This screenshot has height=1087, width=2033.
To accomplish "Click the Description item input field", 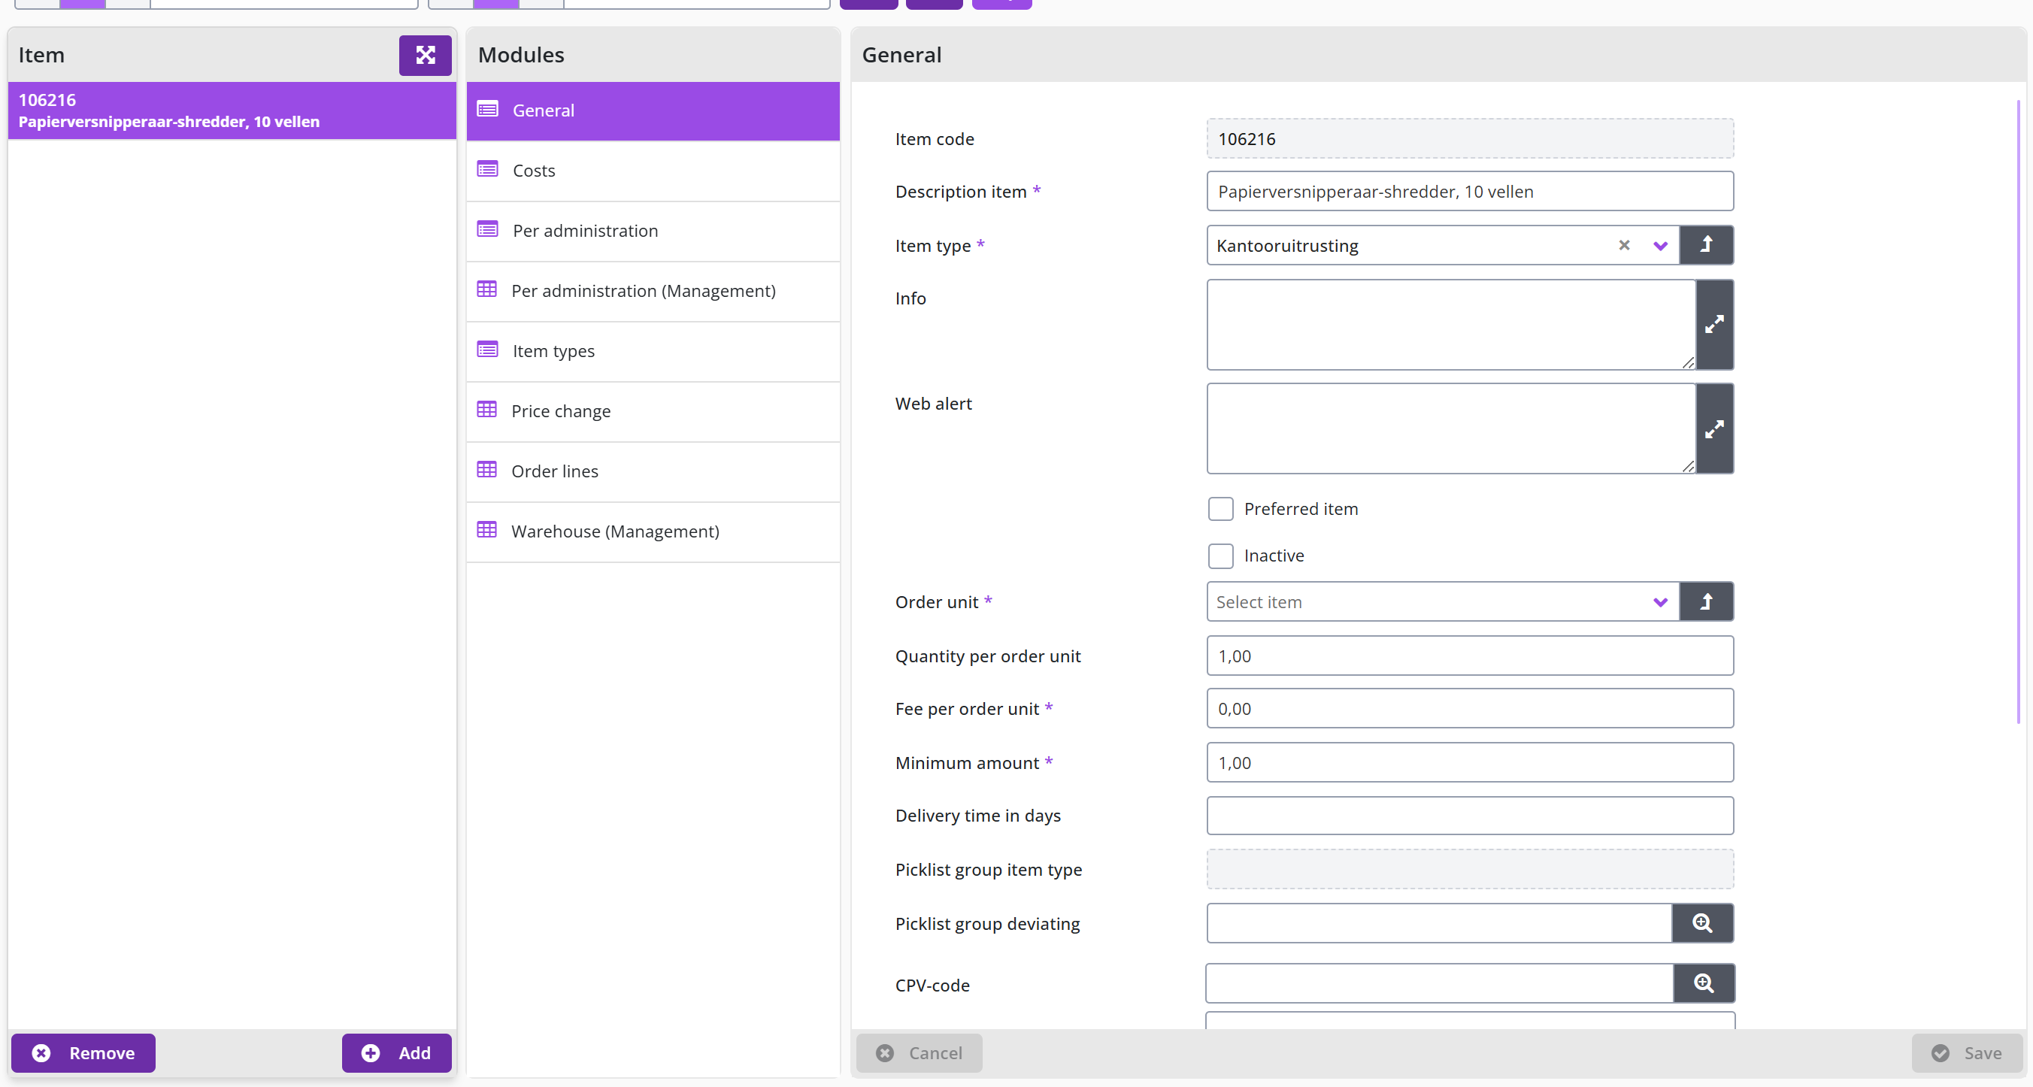I will tap(1470, 191).
